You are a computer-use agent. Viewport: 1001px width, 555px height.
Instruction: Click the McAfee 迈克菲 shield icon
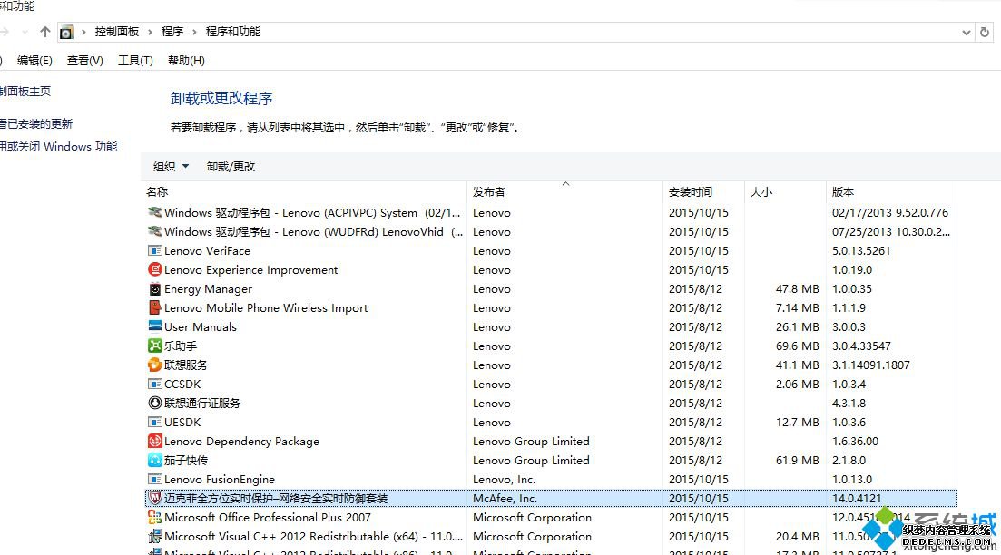click(154, 498)
